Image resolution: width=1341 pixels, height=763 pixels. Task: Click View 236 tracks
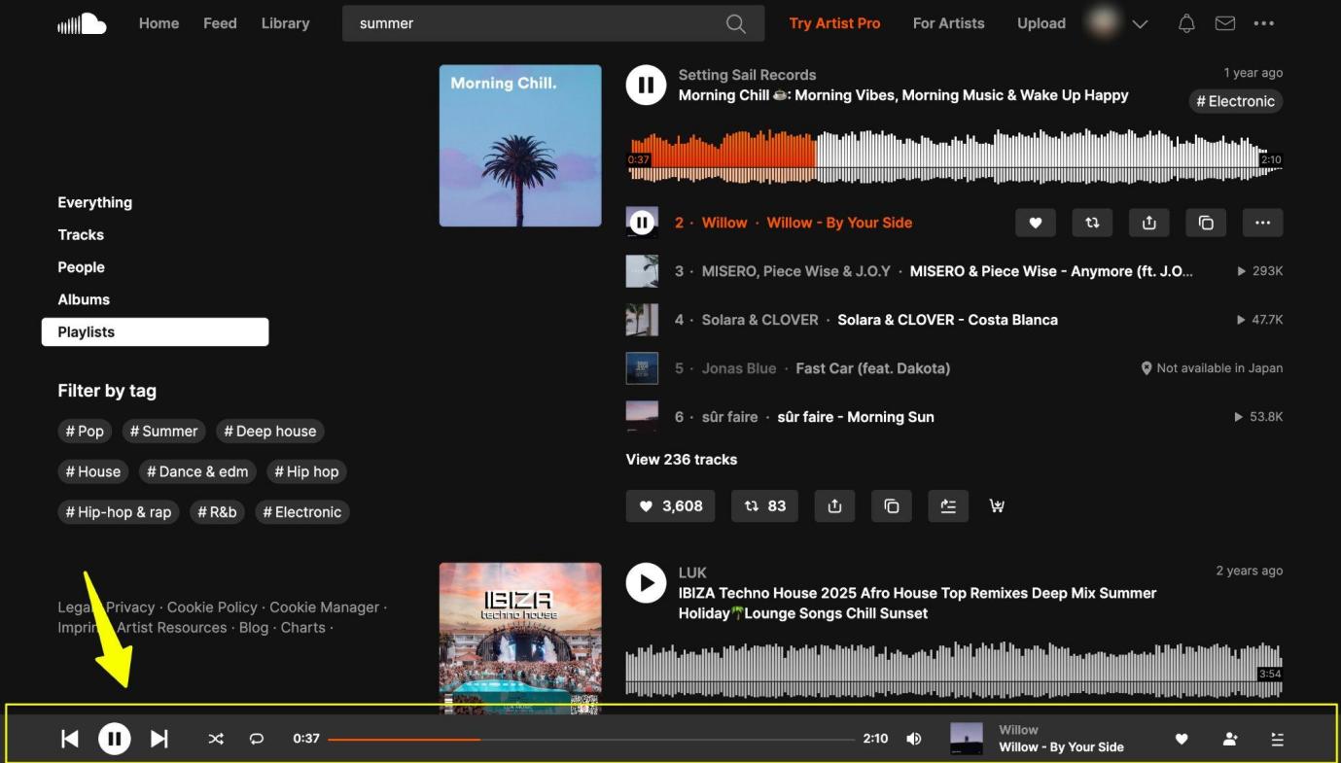[x=682, y=460]
